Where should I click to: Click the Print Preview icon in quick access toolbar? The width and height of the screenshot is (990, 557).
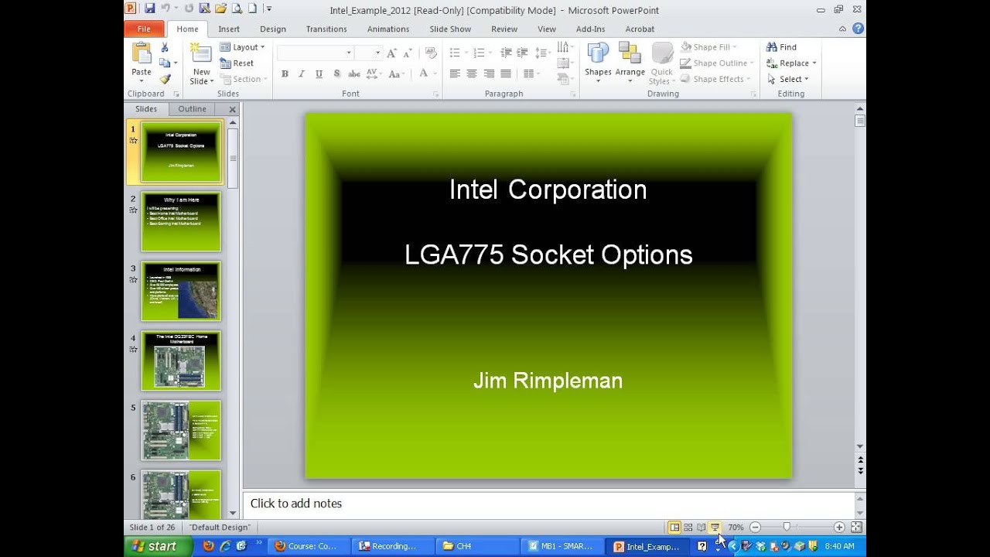click(237, 9)
